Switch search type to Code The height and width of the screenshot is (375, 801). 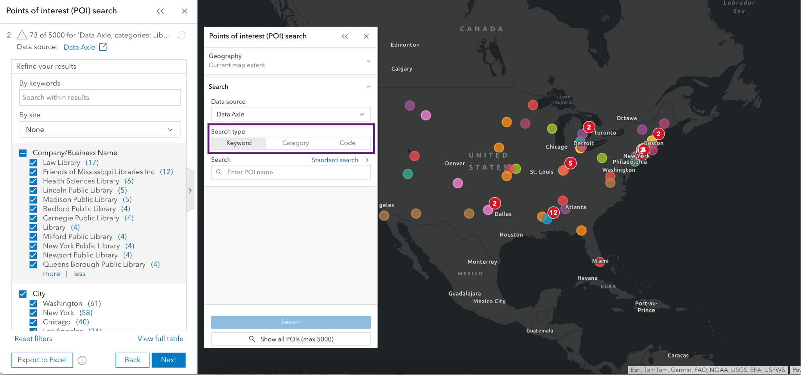(347, 143)
